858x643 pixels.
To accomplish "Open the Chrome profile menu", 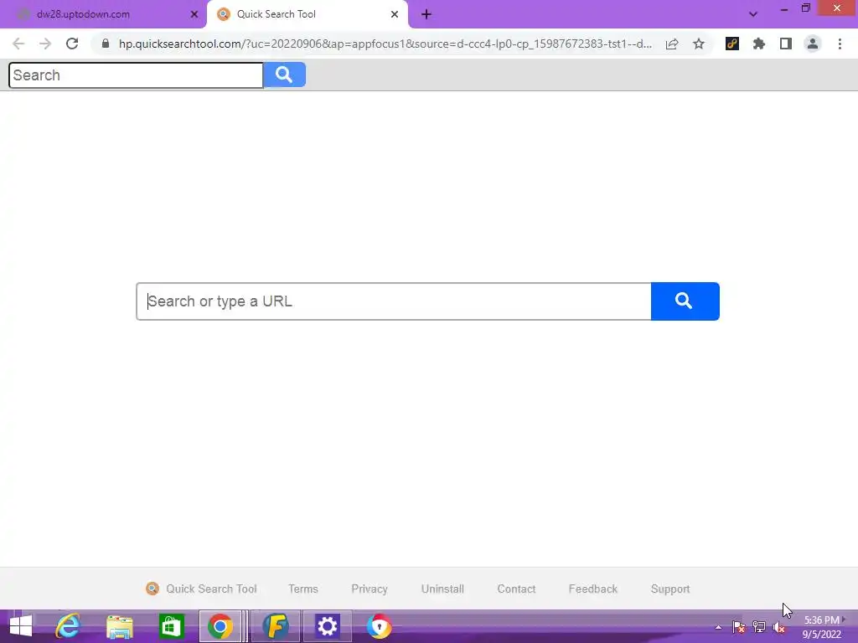I will 813,44.
